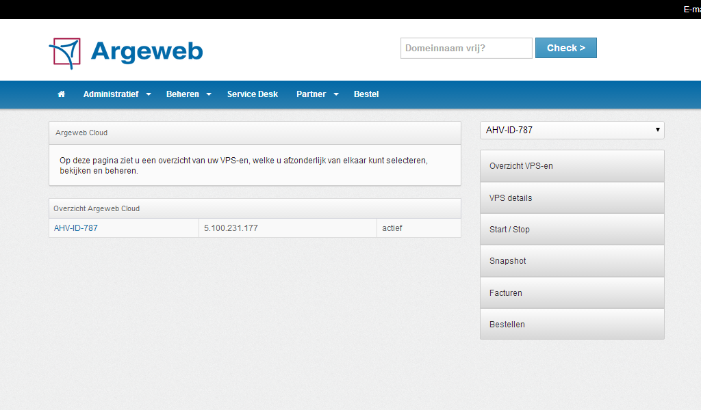Click the Argeweb logo
The height and width of the screenshot is (410, 701).
tap(126, 53)
